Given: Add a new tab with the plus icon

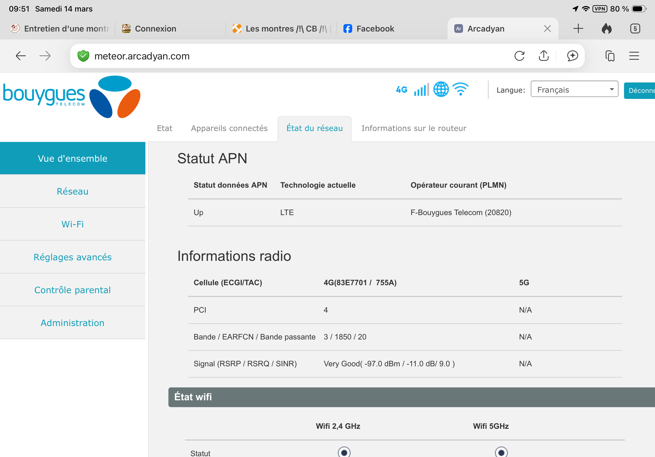Looking at the screenshot, I should point(578,28).
